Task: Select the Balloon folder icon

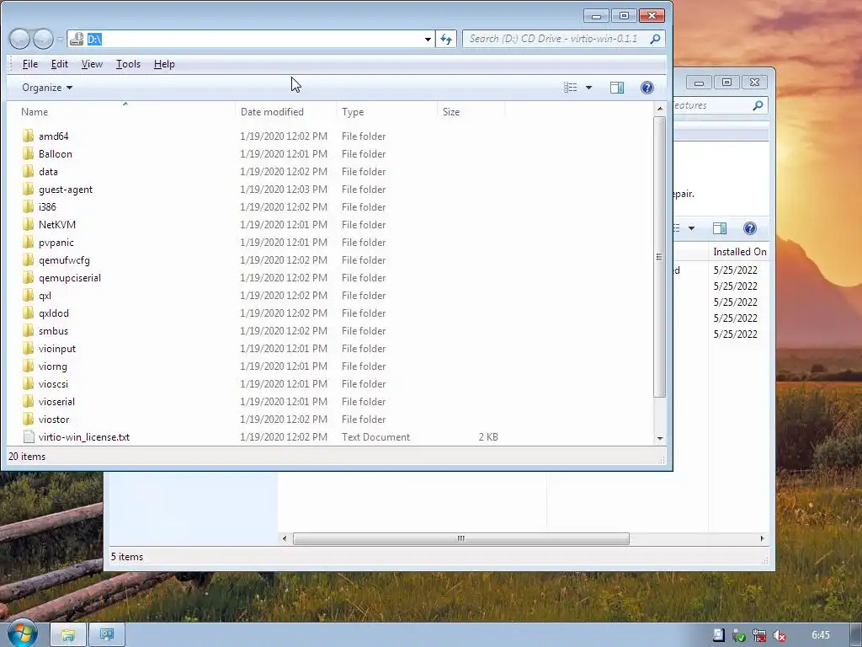Action: pyautogui.click(x=28, y=153)
